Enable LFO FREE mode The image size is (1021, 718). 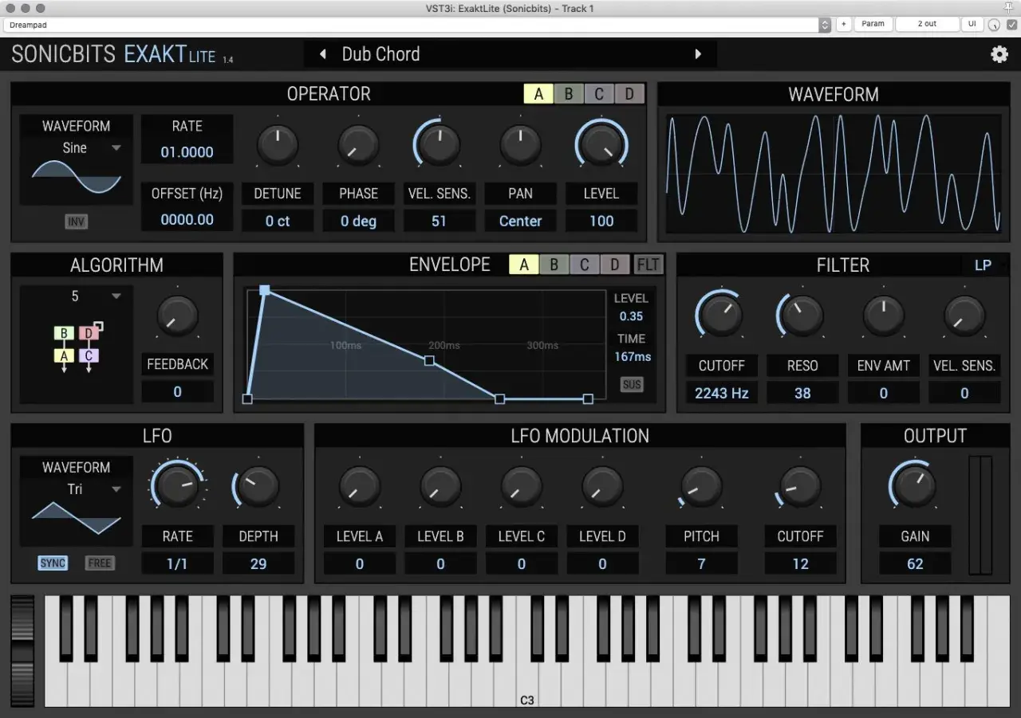pyautogui.click(x=100, y=563)
